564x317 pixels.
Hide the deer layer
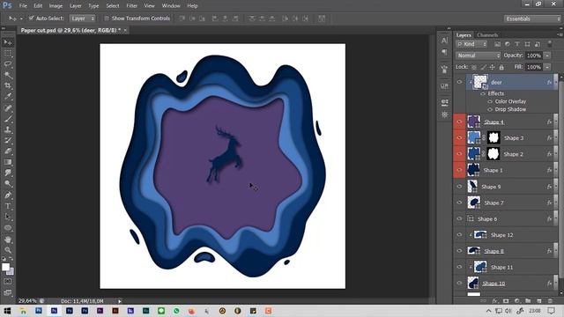[459, 82]
